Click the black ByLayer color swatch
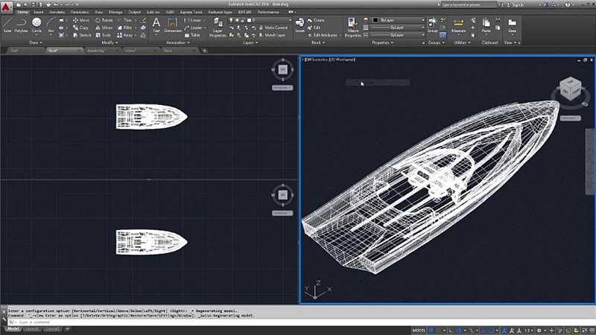 pos(375,20)
